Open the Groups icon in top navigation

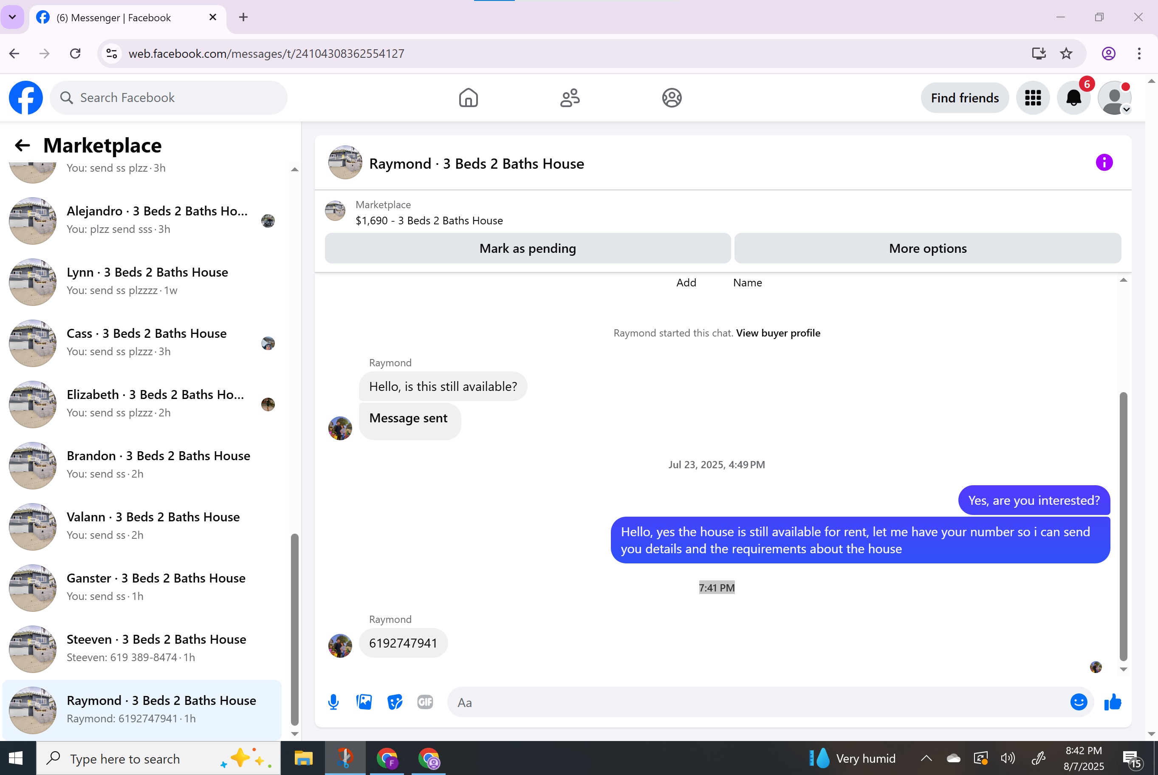(x=671, y=97)
